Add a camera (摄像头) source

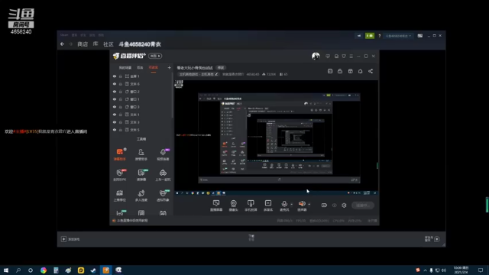click(233, 205)
